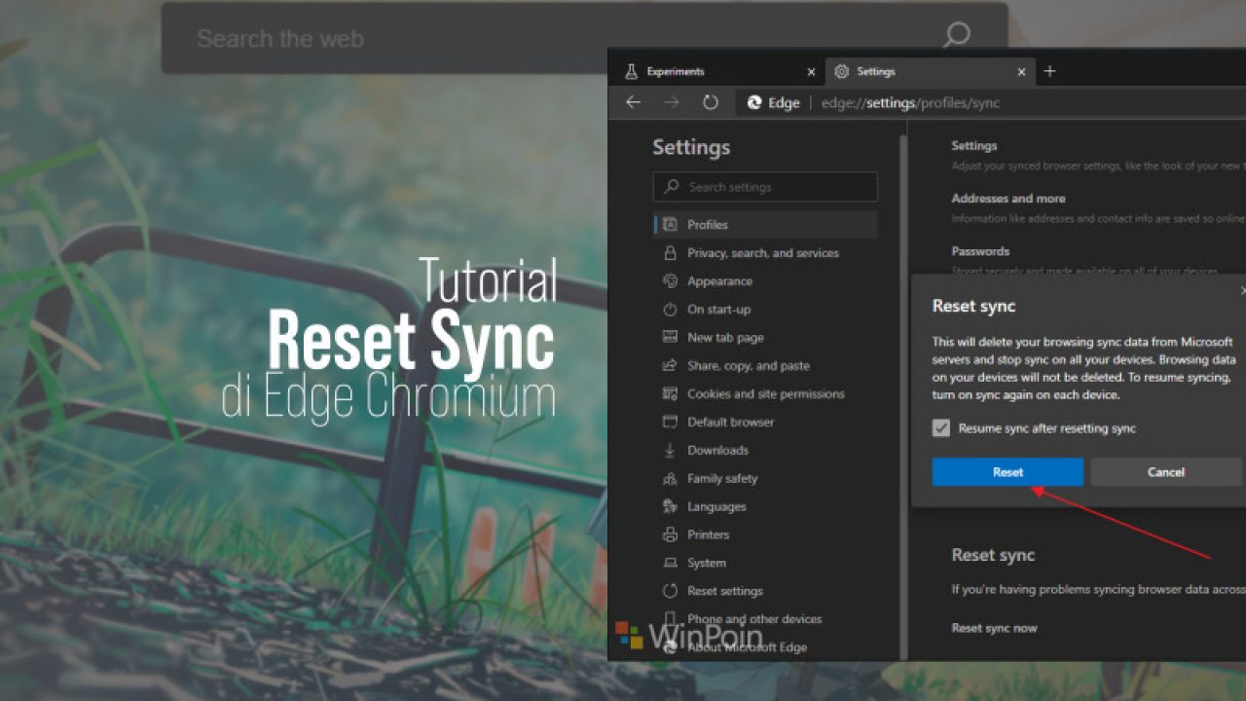Screen dimensions: 1246x701
Task: Click the settings sidebar scrollbar
Action: (903, 389)
